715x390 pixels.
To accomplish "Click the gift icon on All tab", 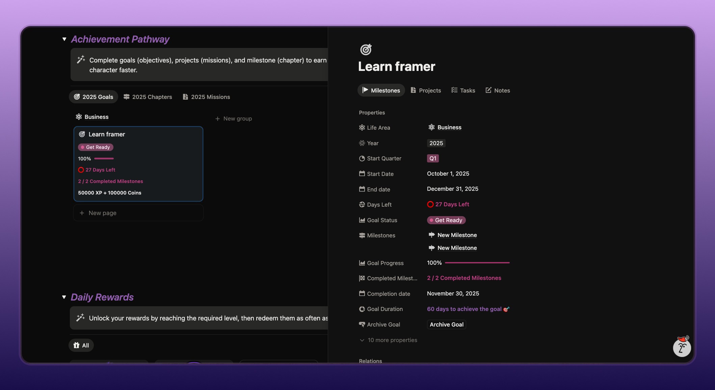I will pyautogui.click(x=77, y=345).
